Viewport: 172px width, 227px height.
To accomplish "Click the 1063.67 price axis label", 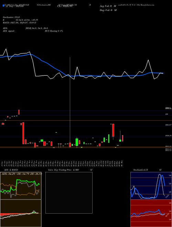I will (168, 125).
